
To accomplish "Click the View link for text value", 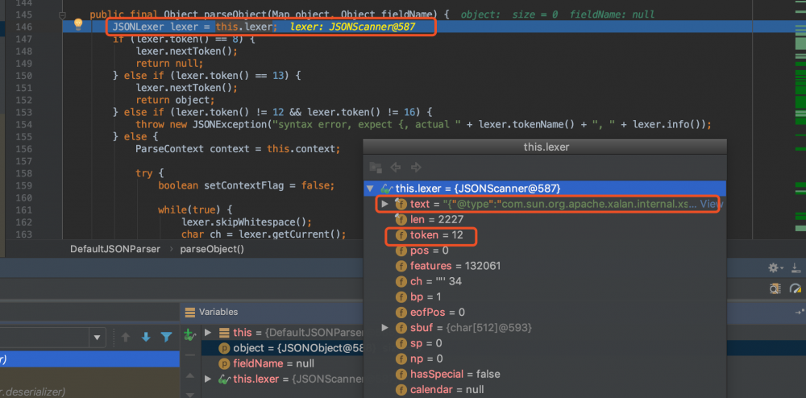I will 711,204.
